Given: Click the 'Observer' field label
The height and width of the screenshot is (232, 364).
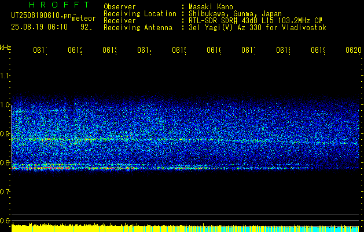Looking at the screenshot, I should [120, 7].
